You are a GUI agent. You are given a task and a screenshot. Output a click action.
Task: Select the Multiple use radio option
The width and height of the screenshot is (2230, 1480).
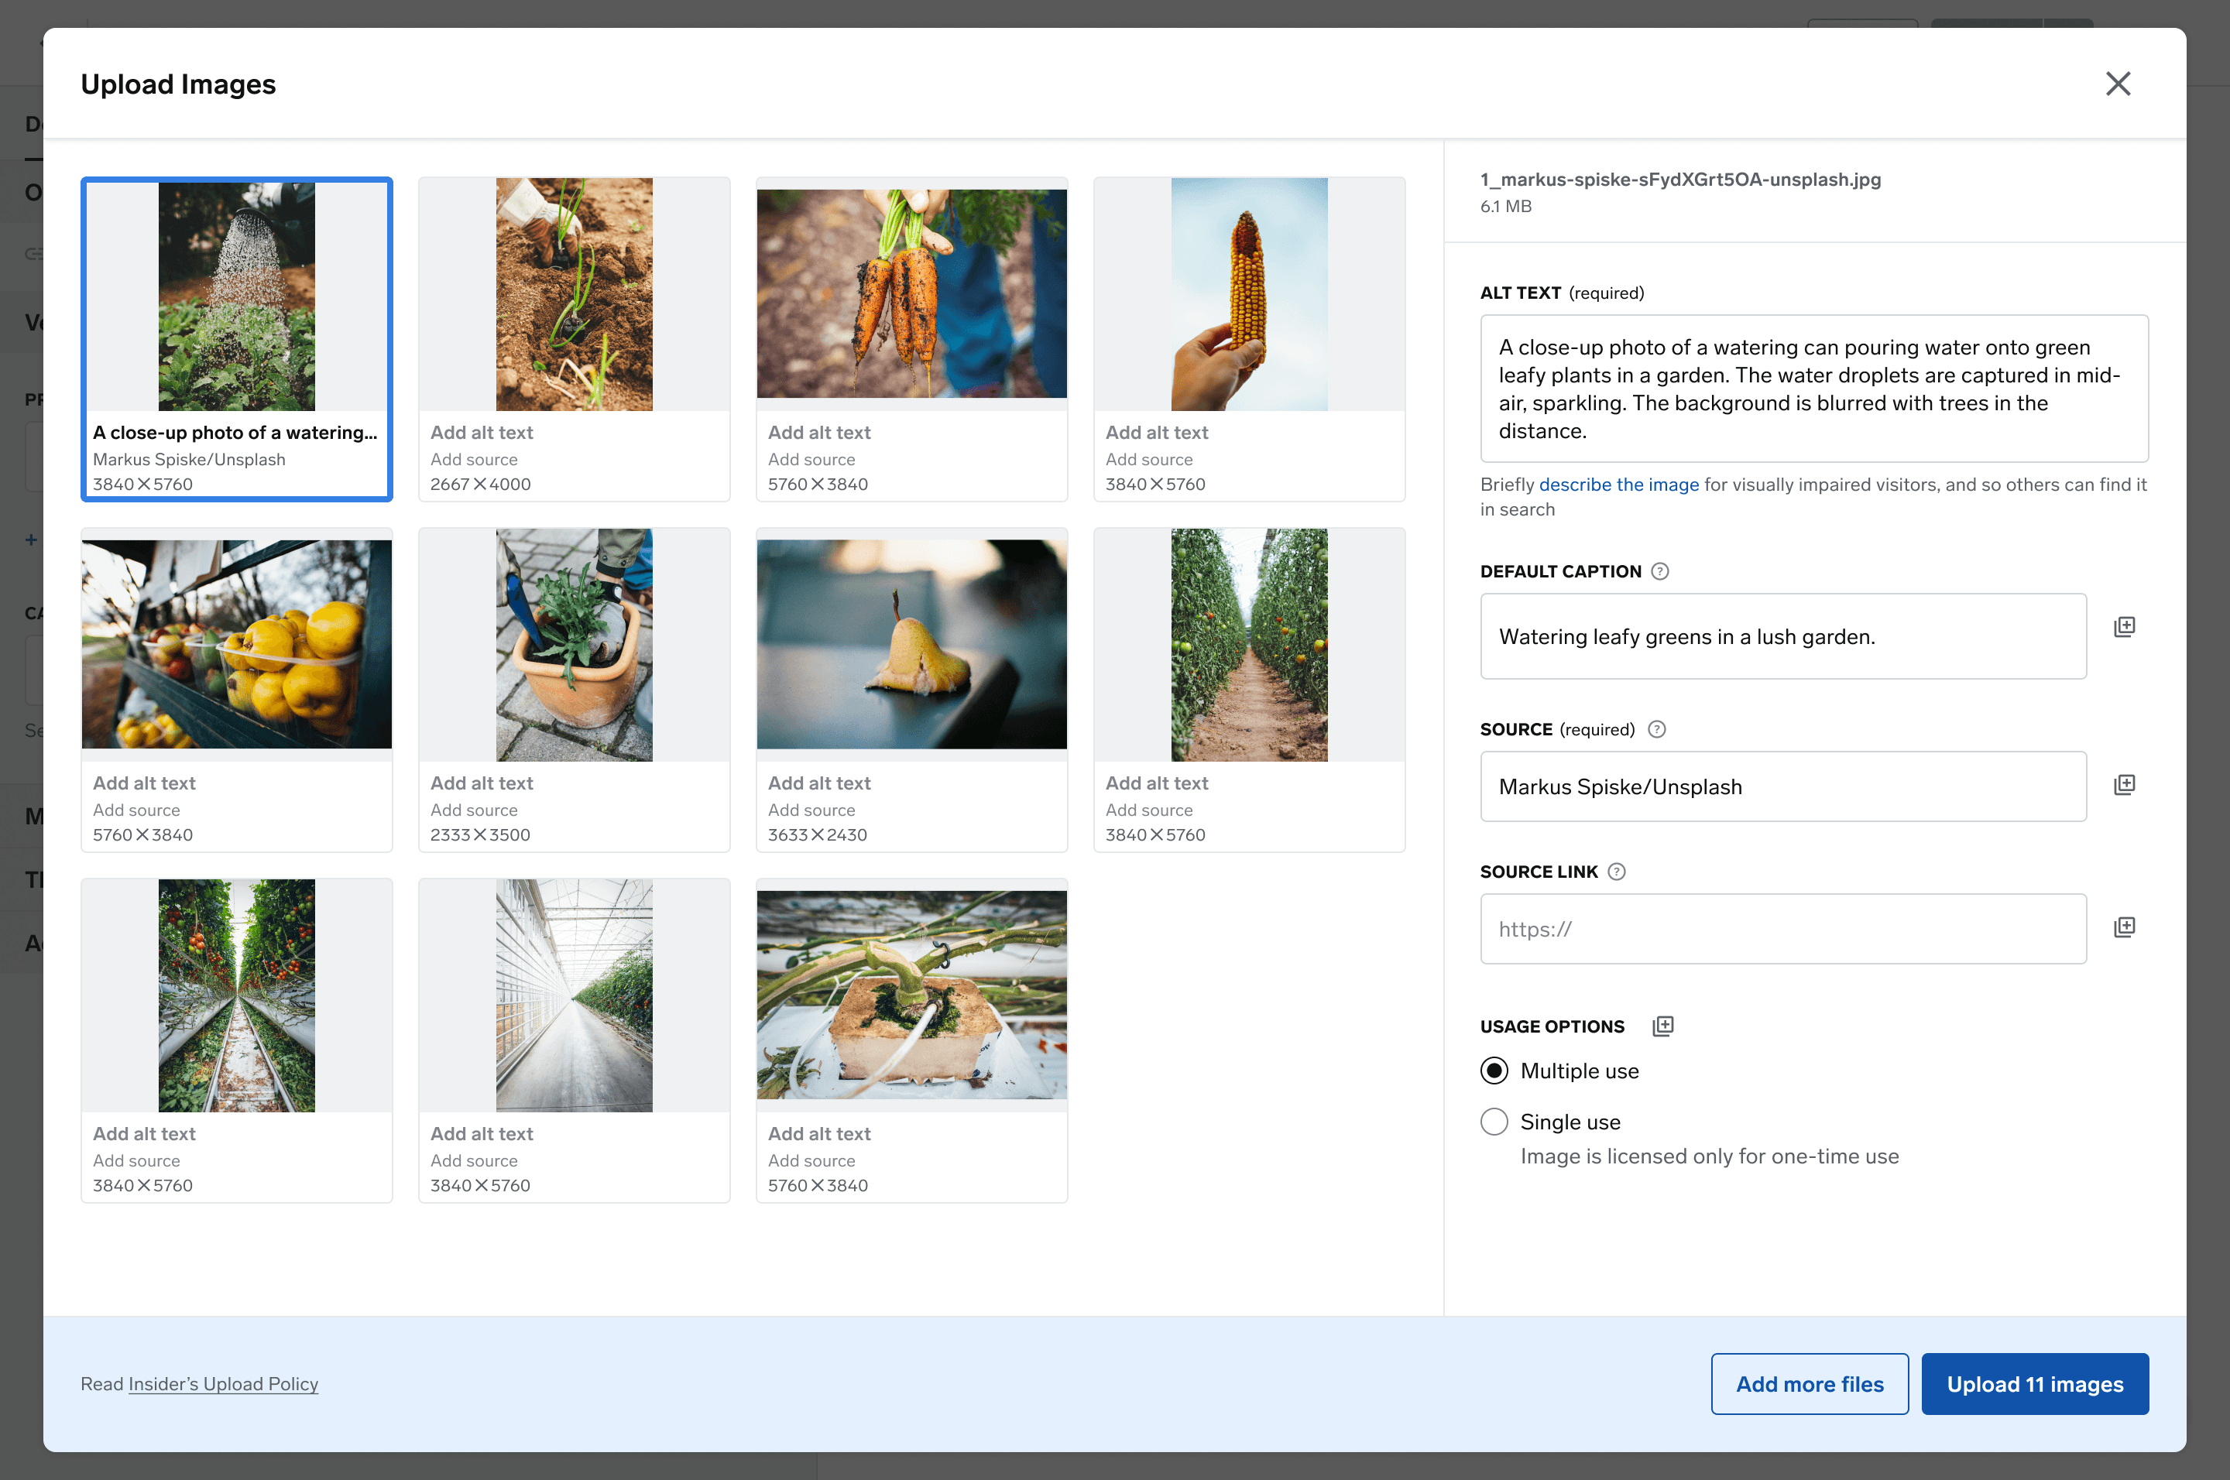click(1494, 1071)
